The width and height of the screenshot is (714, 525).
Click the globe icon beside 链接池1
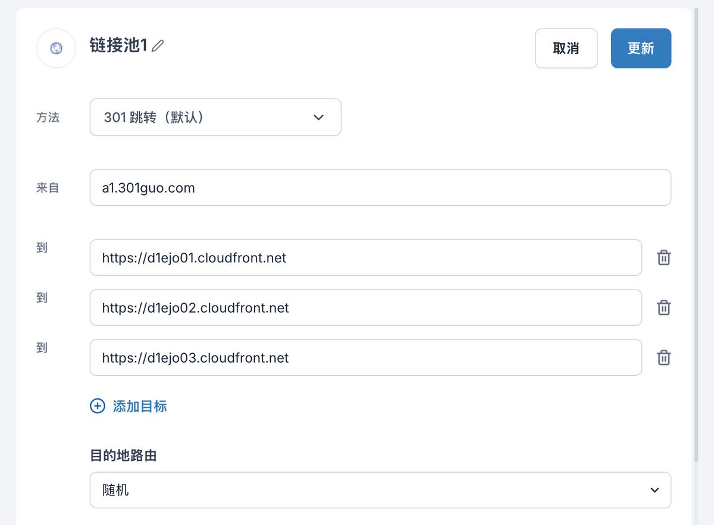tap(57, 48)
